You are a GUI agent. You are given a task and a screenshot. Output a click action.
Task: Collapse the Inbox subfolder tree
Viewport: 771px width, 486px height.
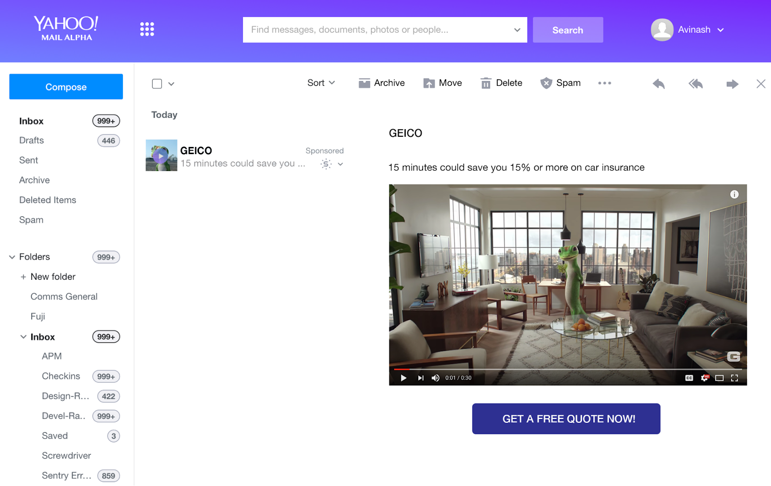[x=23, y=337]
